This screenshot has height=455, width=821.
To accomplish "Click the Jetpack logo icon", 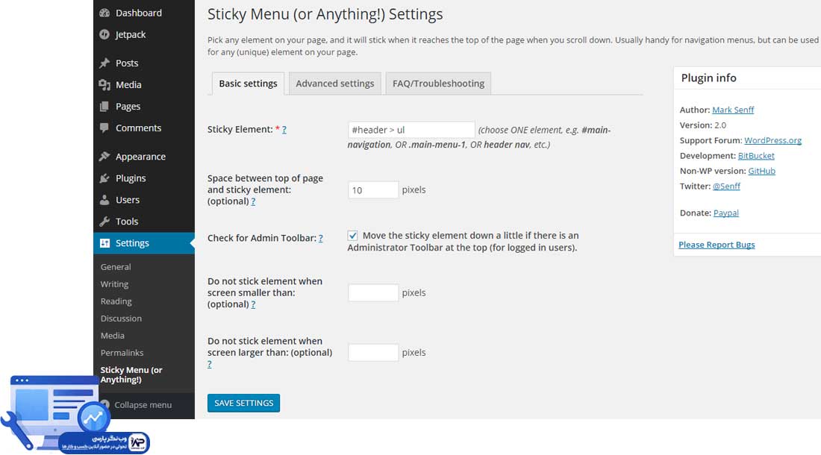I will point(104,34).
